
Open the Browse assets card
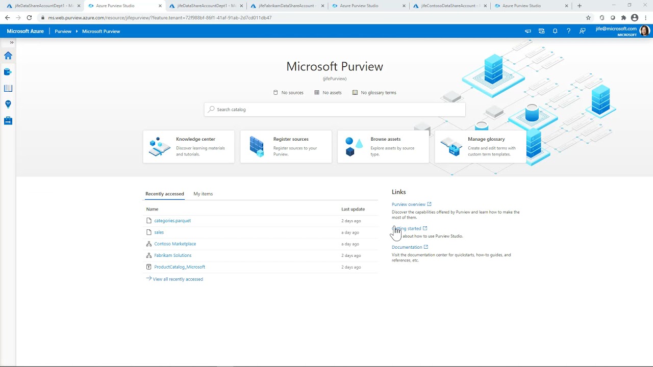(383, 147)
